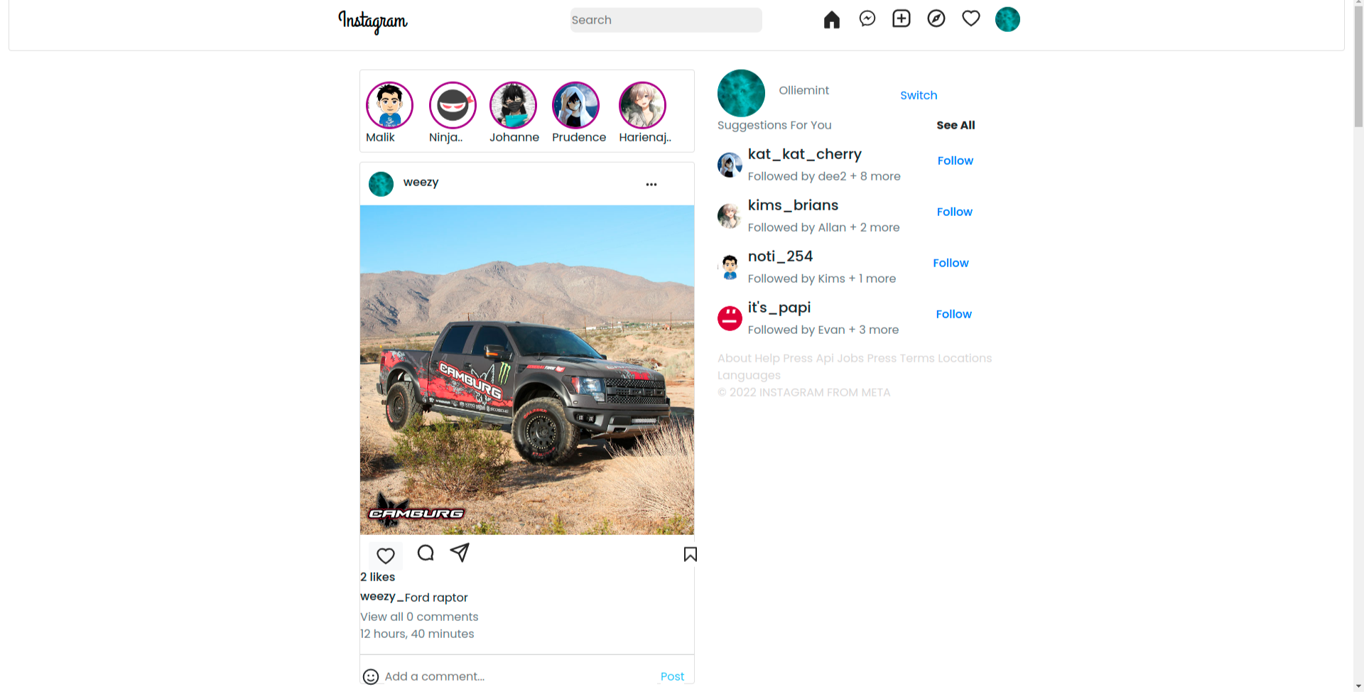Open the three-dot menu on weezy's post

pos(651,184)
